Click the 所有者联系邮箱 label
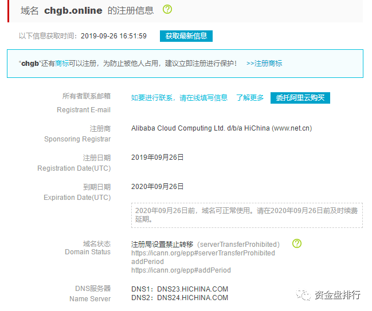This screenshot has width=372, height=311. pos(87,96)
